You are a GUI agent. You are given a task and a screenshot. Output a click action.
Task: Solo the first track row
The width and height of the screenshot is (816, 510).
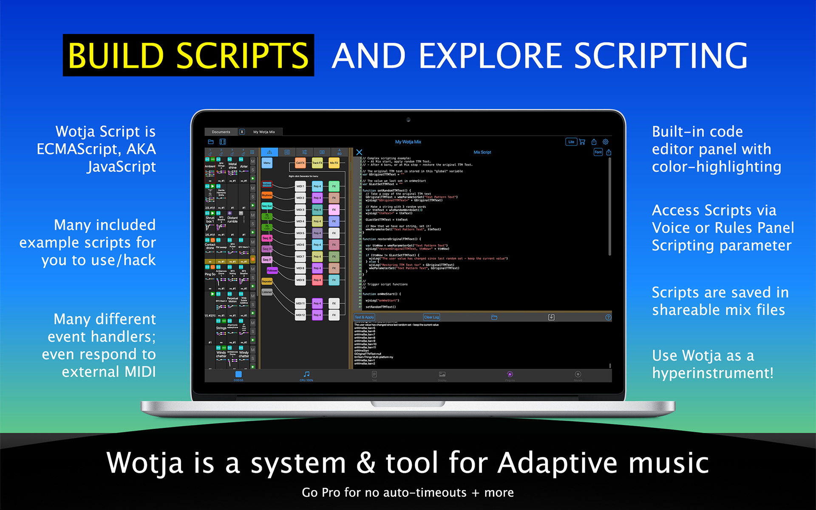point(253,170)
